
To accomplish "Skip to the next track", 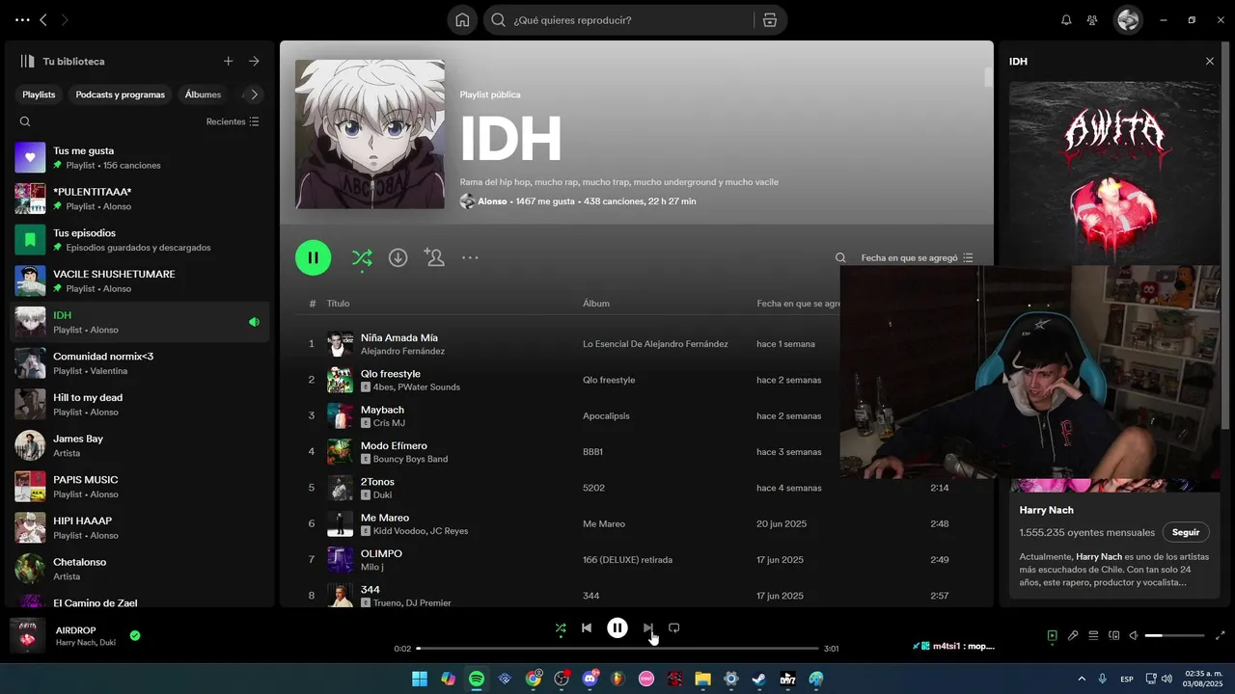I will tap(648, 627).
